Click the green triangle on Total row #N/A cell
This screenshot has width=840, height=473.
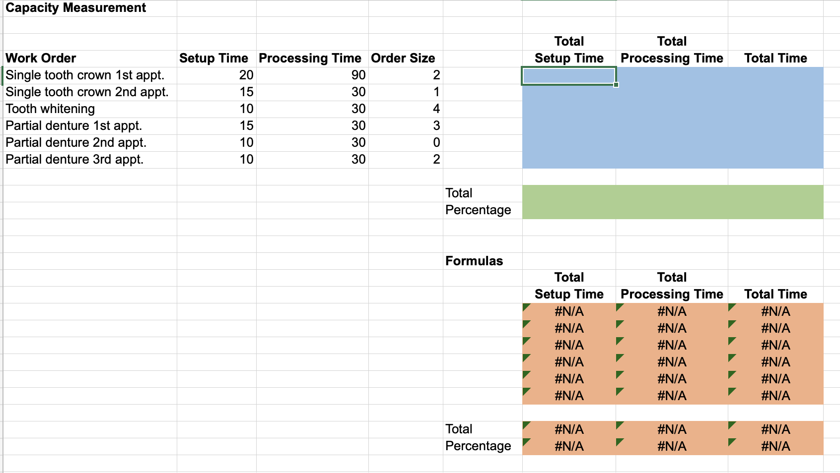527,425
